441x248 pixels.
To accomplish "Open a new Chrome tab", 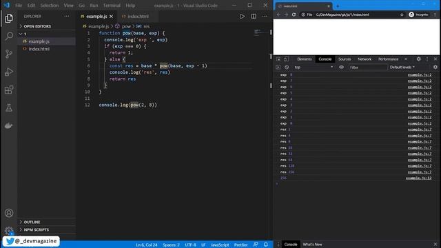I will [x=338, y=6].
